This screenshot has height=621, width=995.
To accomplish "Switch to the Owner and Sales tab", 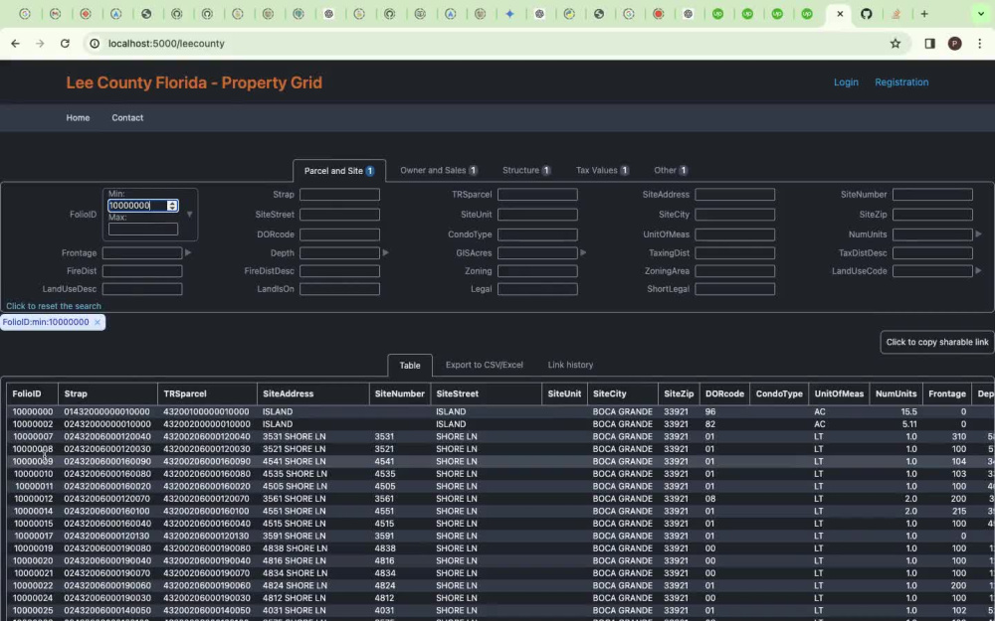I will (x=438, y=171).
